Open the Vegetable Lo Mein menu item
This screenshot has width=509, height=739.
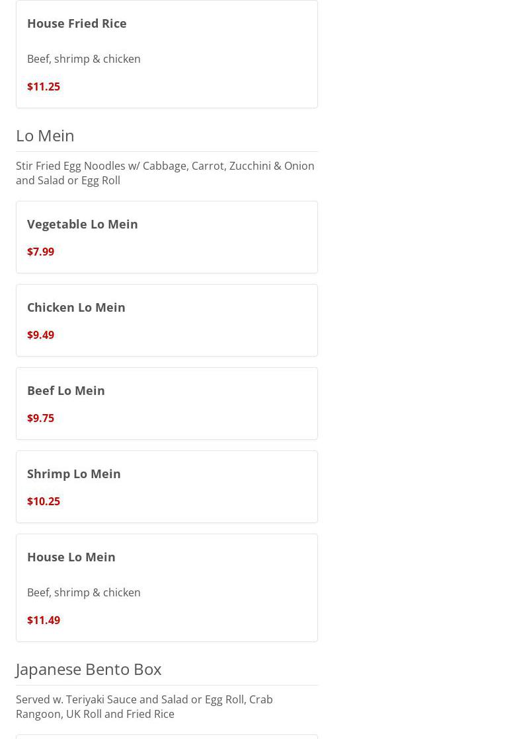83,224
